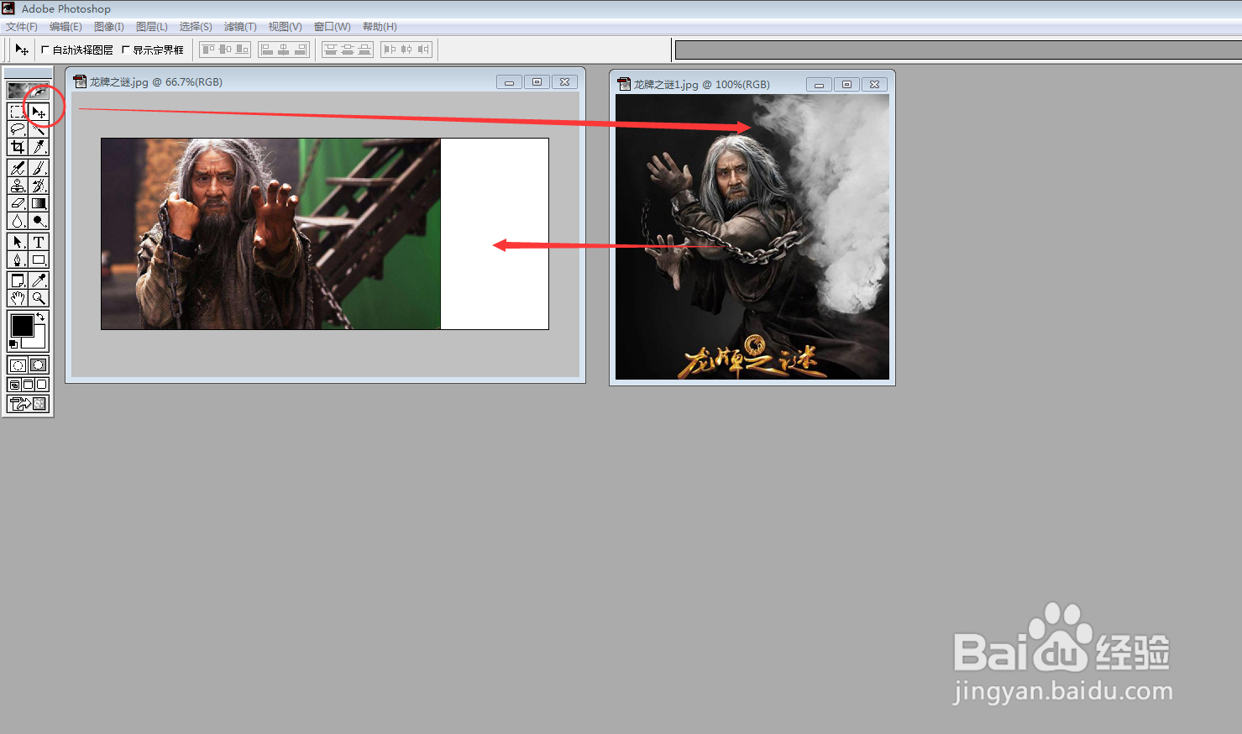Select the Type tool
Image resolution: width=1242 pixels, height=734 pixels.
(x=39, y=242)
